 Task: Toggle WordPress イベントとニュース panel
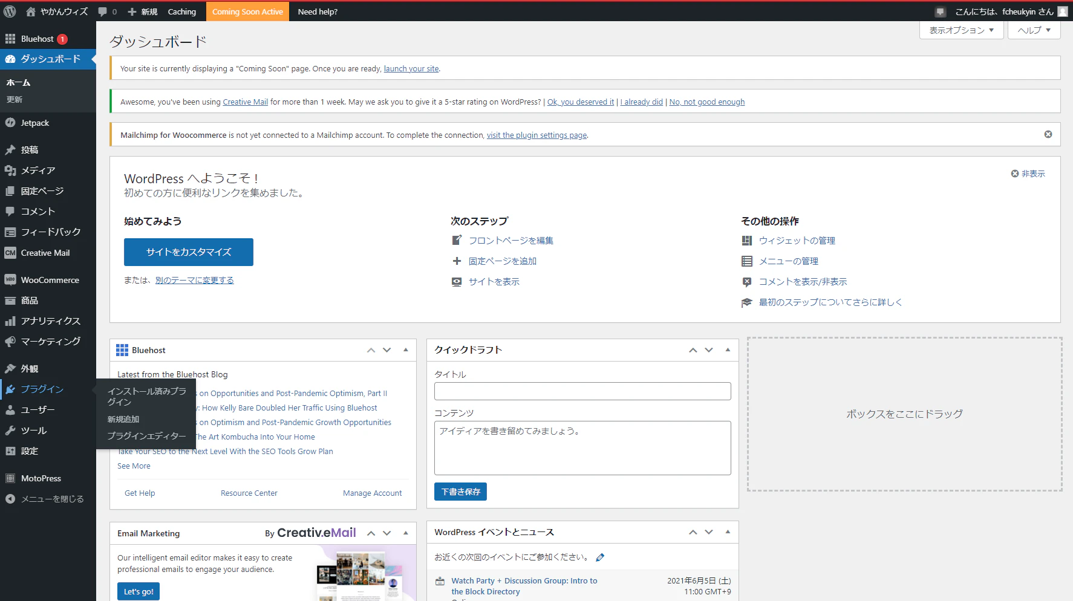728,532
